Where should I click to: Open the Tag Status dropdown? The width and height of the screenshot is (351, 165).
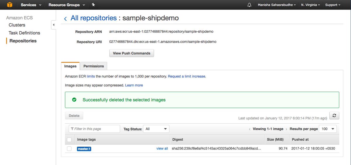pyautogui.click(x=156, y=129)
